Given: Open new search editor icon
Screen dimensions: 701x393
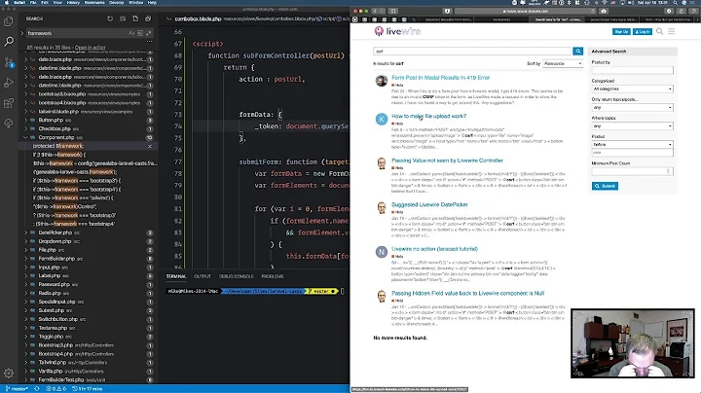Looking at the screenshot, I should click(135, 18).
